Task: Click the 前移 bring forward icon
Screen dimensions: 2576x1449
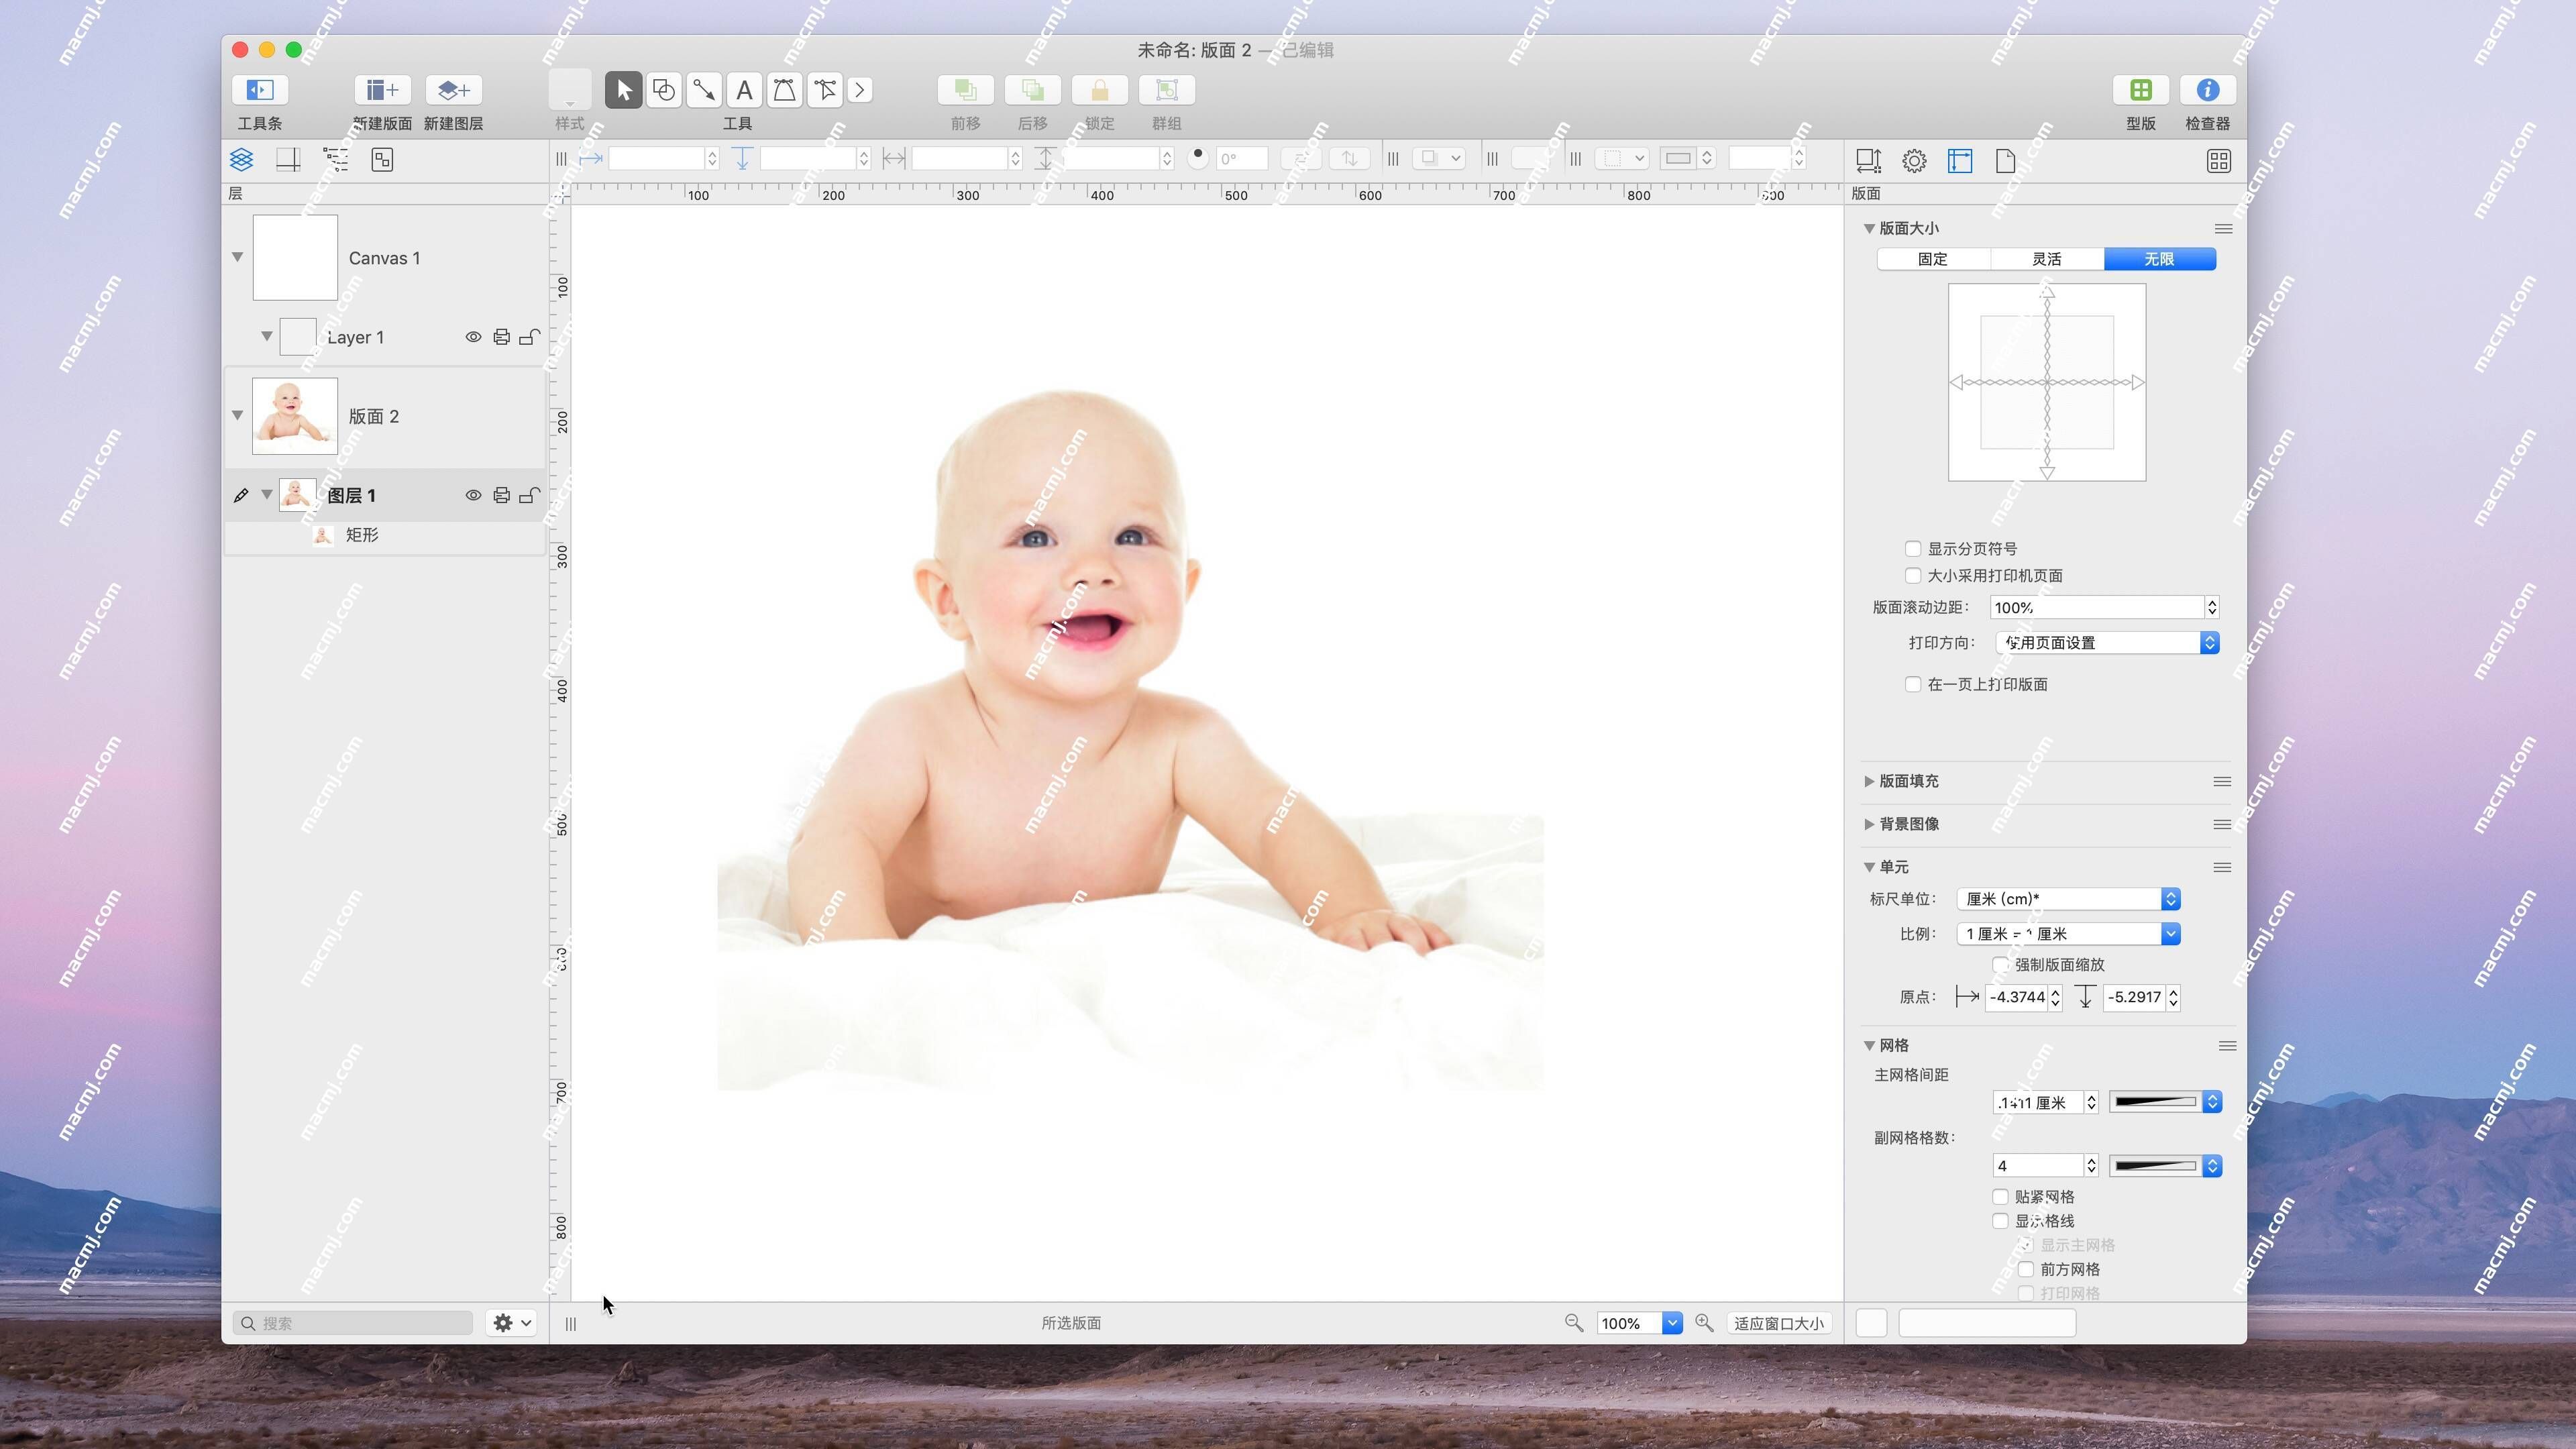Action: (966, 90)
